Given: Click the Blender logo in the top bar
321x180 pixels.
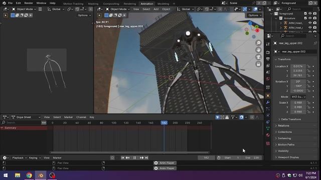Looking at the screenshot, I should tap(4, 3).
